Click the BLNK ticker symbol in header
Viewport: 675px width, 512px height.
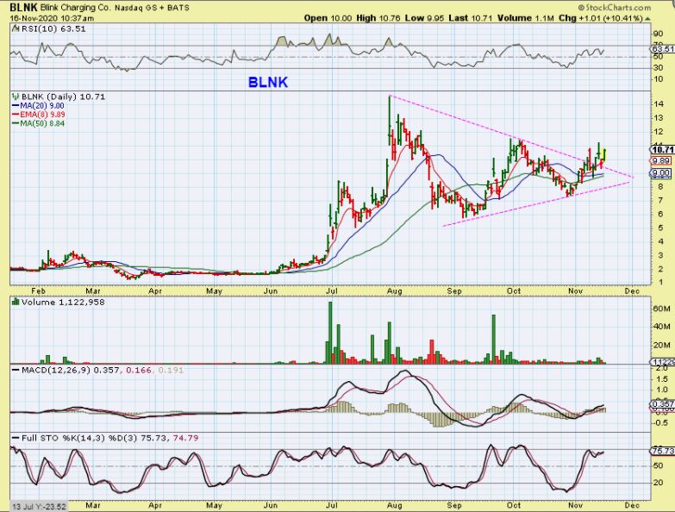pos(23,7)
